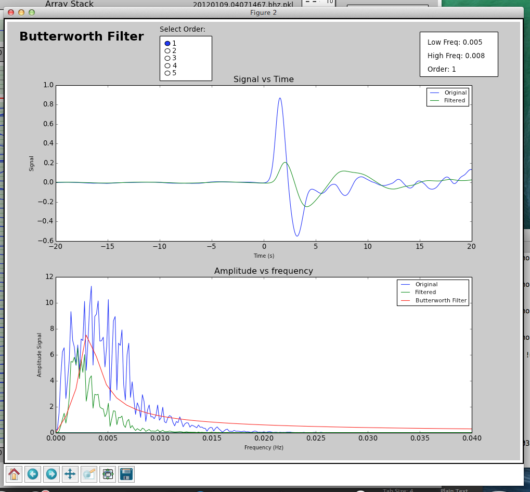Click the red Butterworth curve peak

tap(86, 335)
